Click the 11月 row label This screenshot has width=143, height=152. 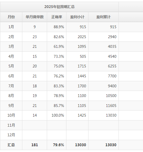click(x=11, y=125)
